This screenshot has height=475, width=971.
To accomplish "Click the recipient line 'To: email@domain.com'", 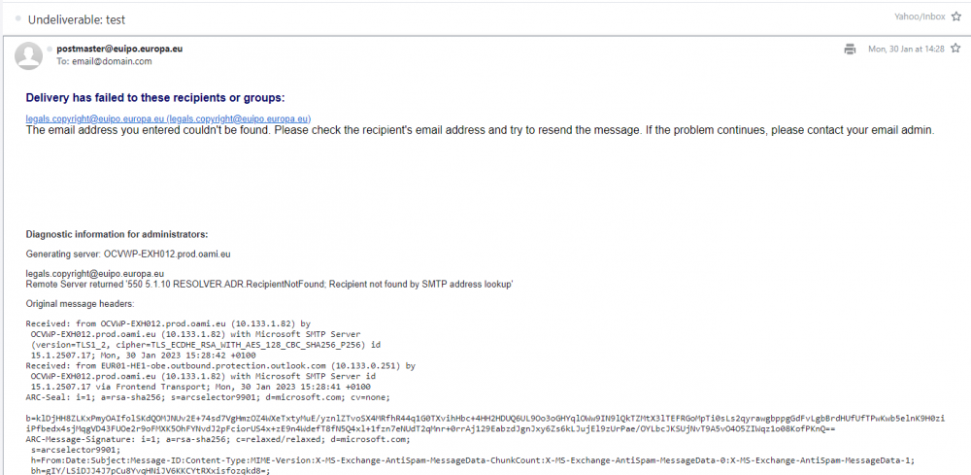I will point(104,61).
